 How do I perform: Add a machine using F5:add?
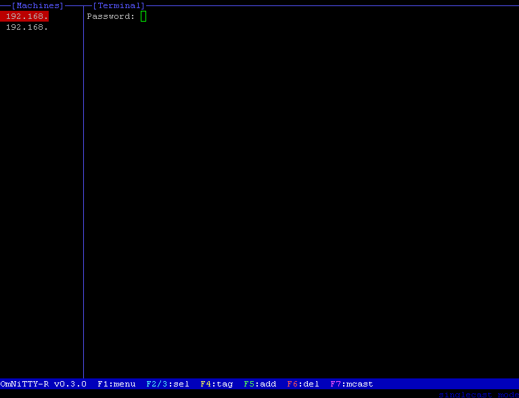click(x=260, y=384)
